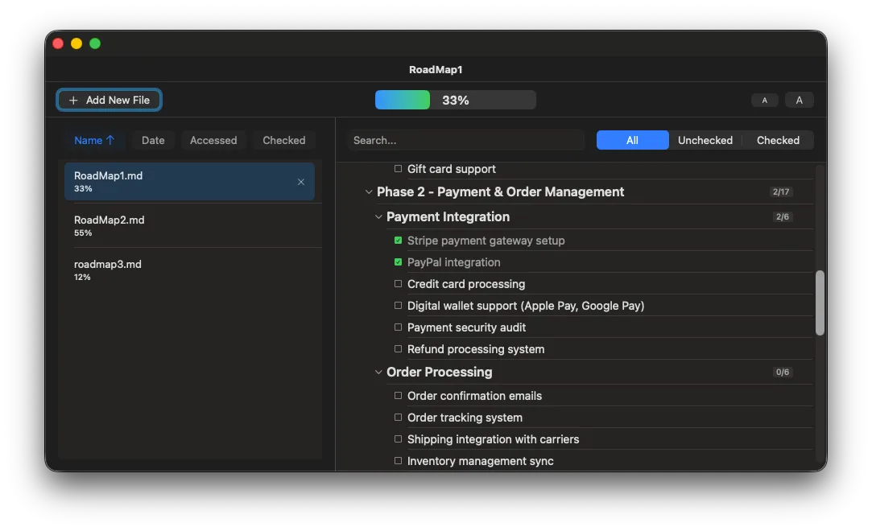Collapse Phase 2 - Payment & Order Management
Viewport: 872px width, 531px height.
pyautogui.click(x=368, y=192)
